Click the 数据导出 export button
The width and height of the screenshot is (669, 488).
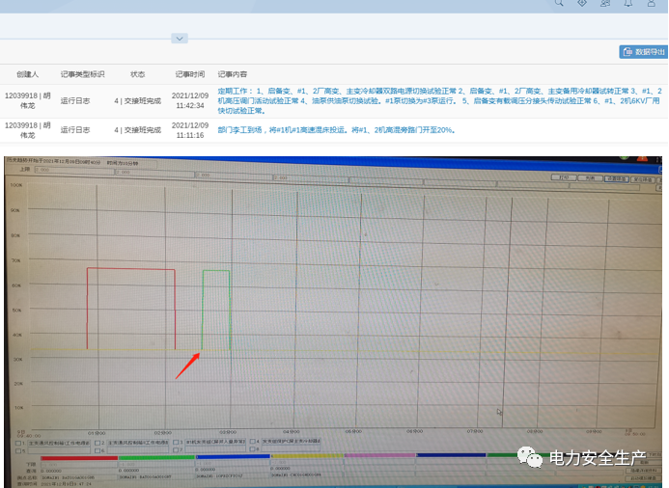643,52
